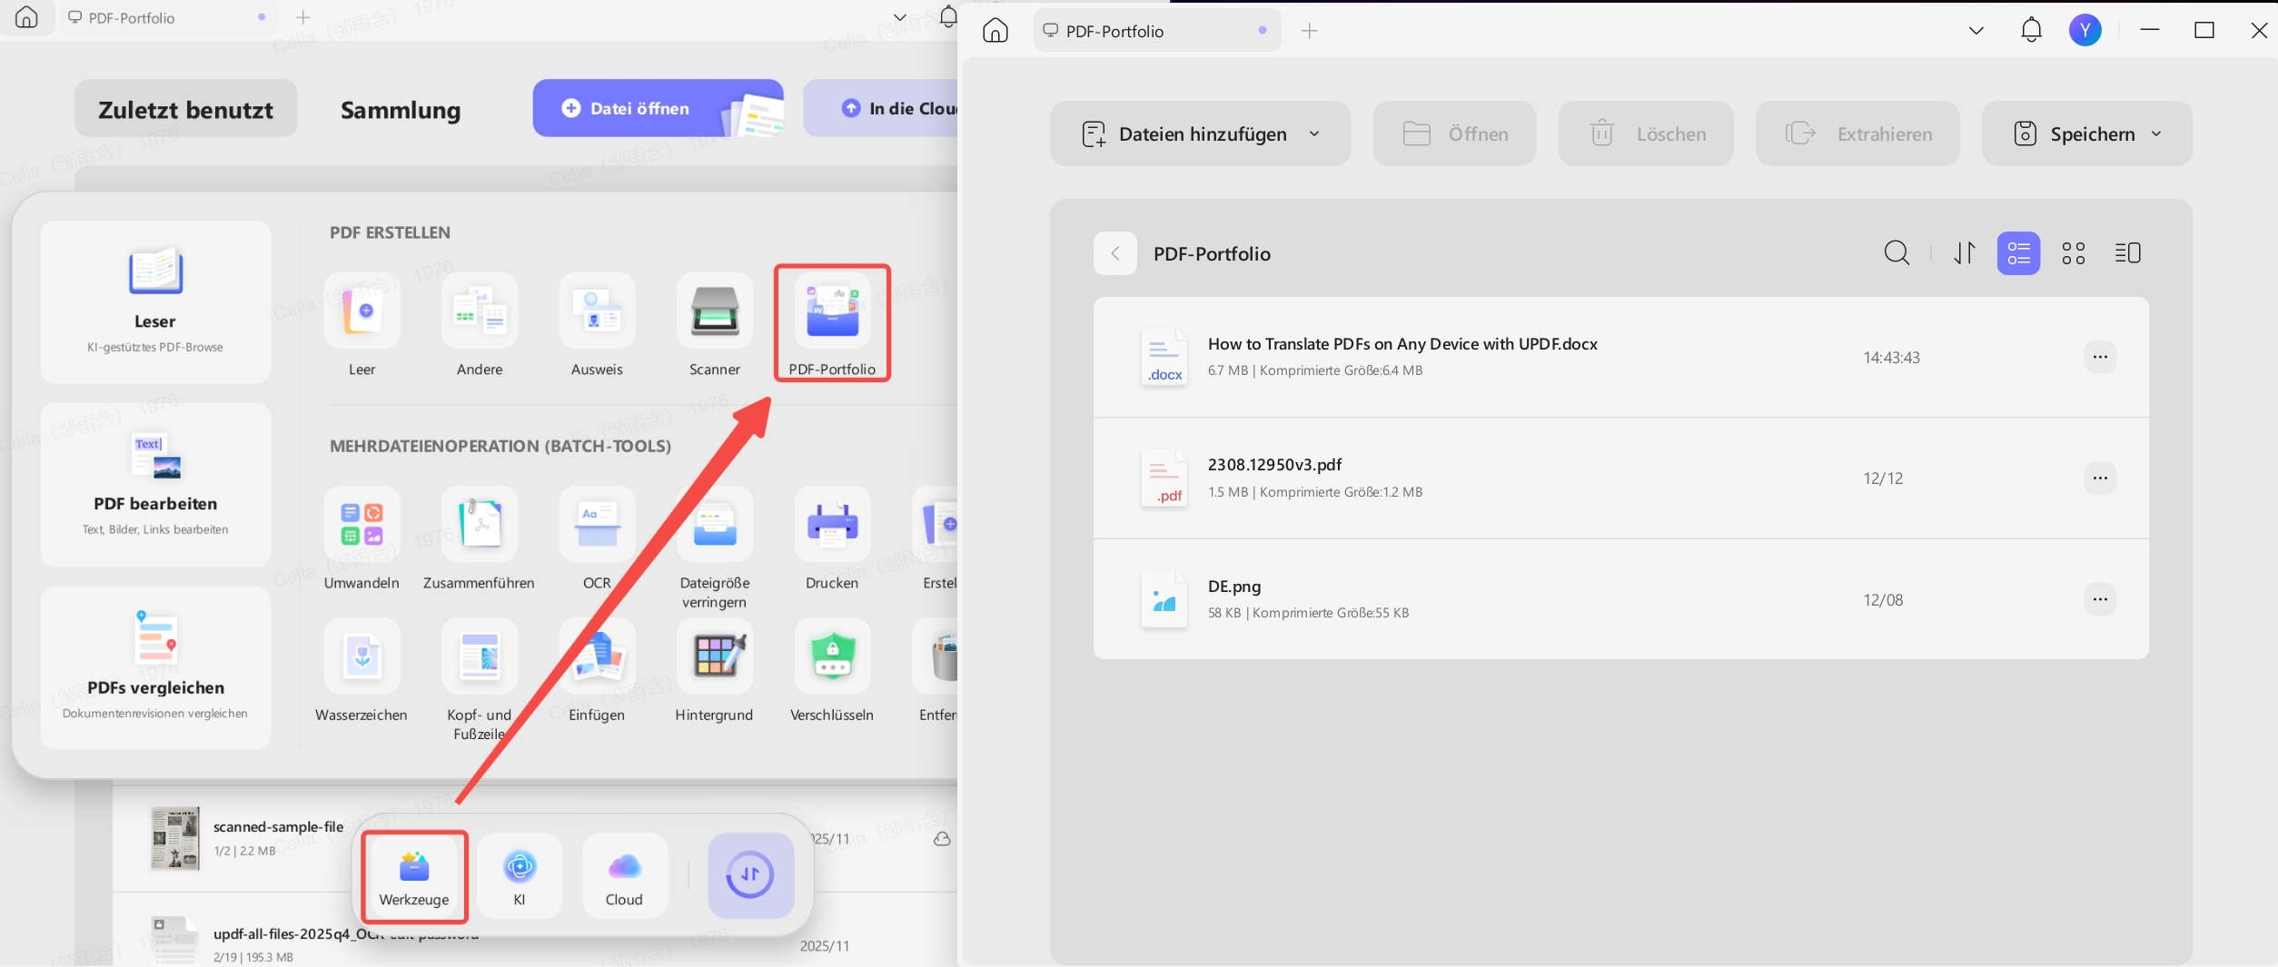Search within the PDF-Portfolio panel
Image resolution: width=2278 pixels, height=967 pixels.
coord(1897,252)
